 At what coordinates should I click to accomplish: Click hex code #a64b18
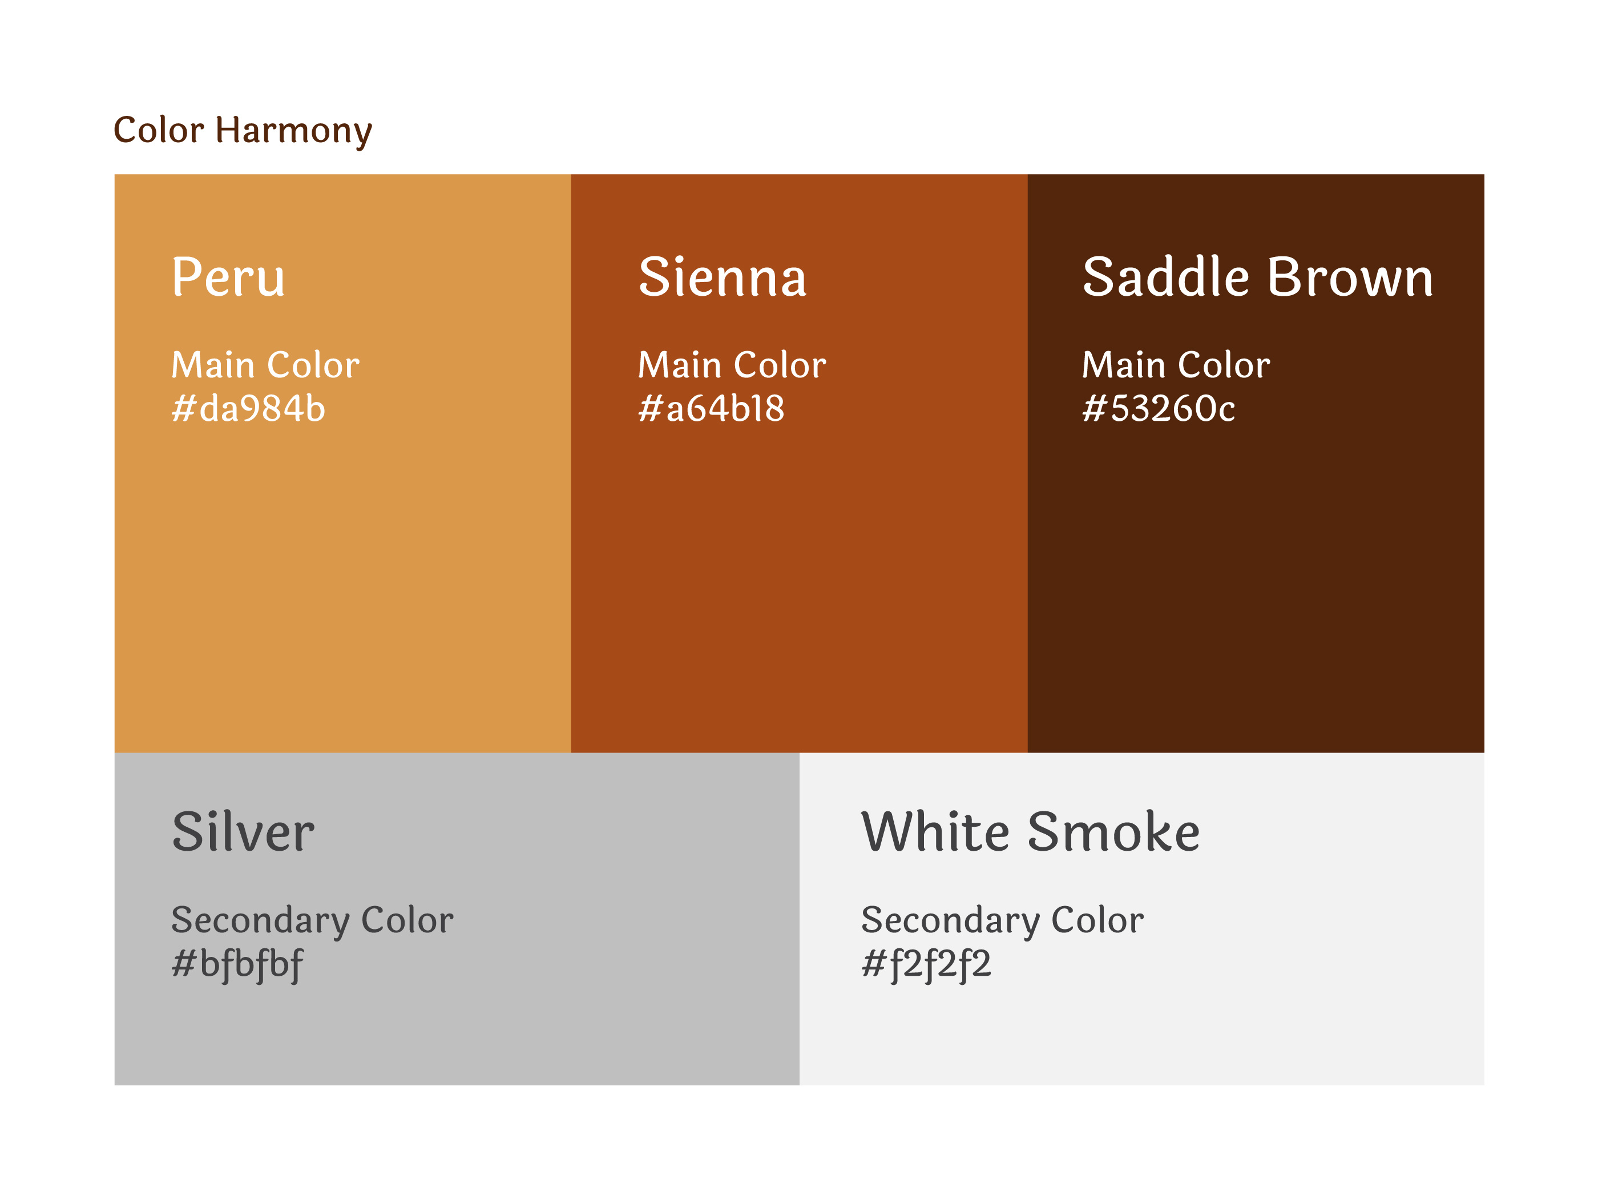[x=711, y=408]
